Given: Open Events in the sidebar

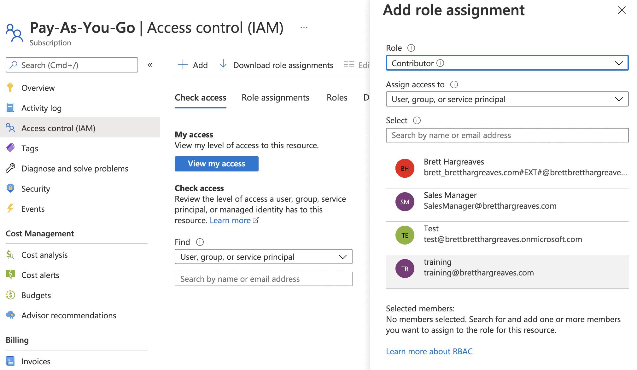Looking at the screenshot, I should pos(80,209).
